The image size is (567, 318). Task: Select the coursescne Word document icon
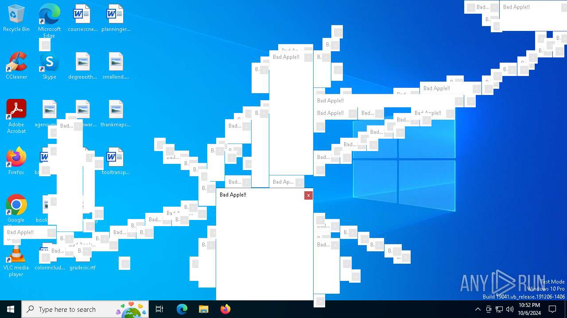point(82,19)
